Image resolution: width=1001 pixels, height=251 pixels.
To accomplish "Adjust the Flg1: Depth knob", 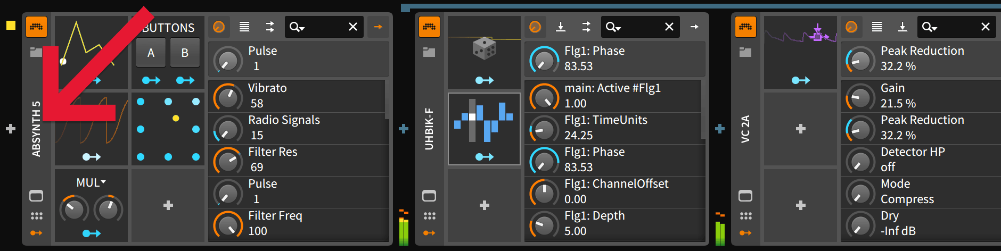I will [x=544, y=225].
